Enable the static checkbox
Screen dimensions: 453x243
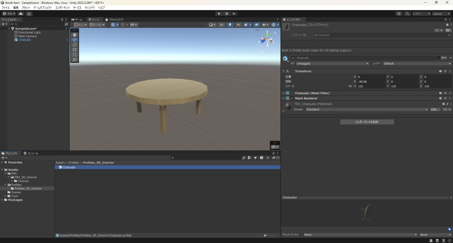coord(438,58)
